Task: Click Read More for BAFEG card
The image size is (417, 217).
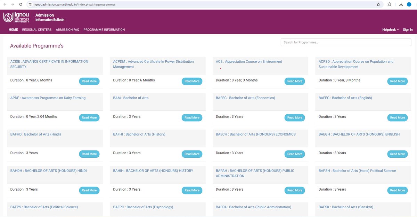Action: (x=398, y=118)
